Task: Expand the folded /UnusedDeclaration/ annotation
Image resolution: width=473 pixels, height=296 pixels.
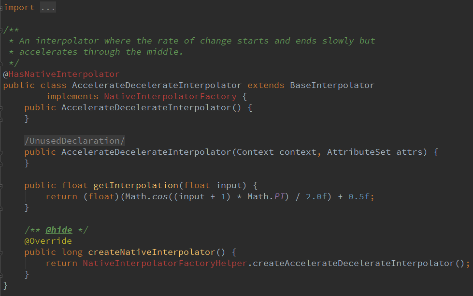Action: click(x=74, y=141)
